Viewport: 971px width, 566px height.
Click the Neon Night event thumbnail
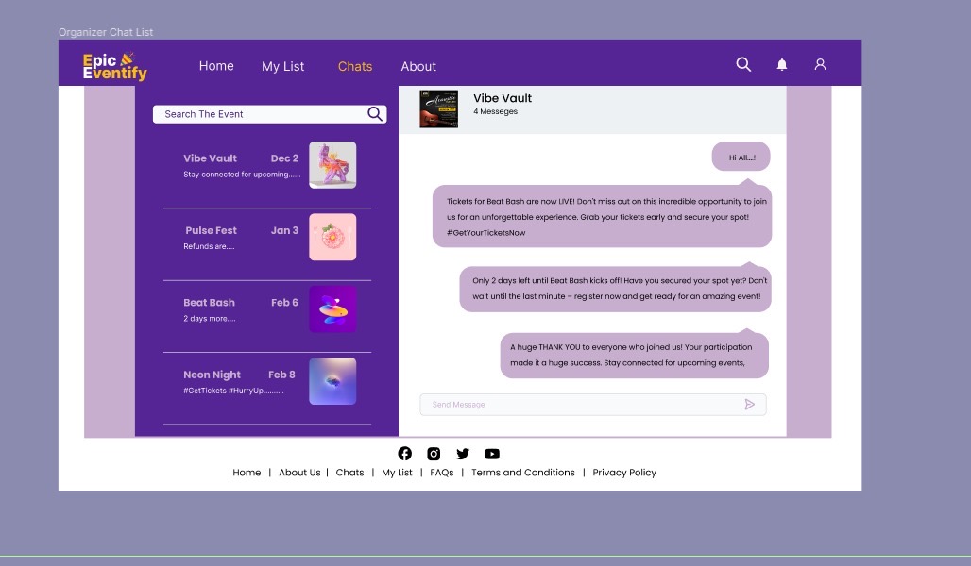[x=332, y=381]
